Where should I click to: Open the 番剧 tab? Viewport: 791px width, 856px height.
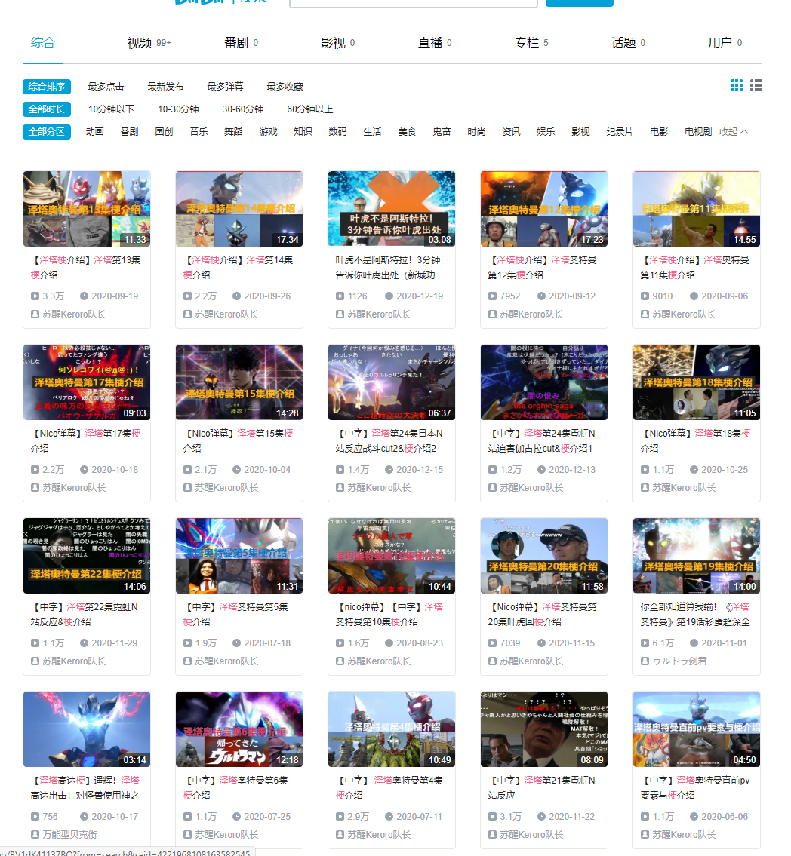pos(241,42)
